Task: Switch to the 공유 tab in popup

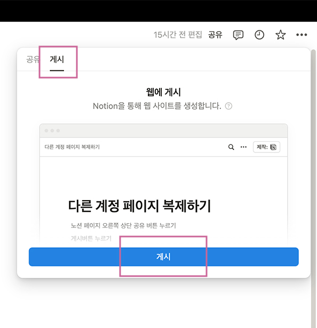Action: [33, 59]
